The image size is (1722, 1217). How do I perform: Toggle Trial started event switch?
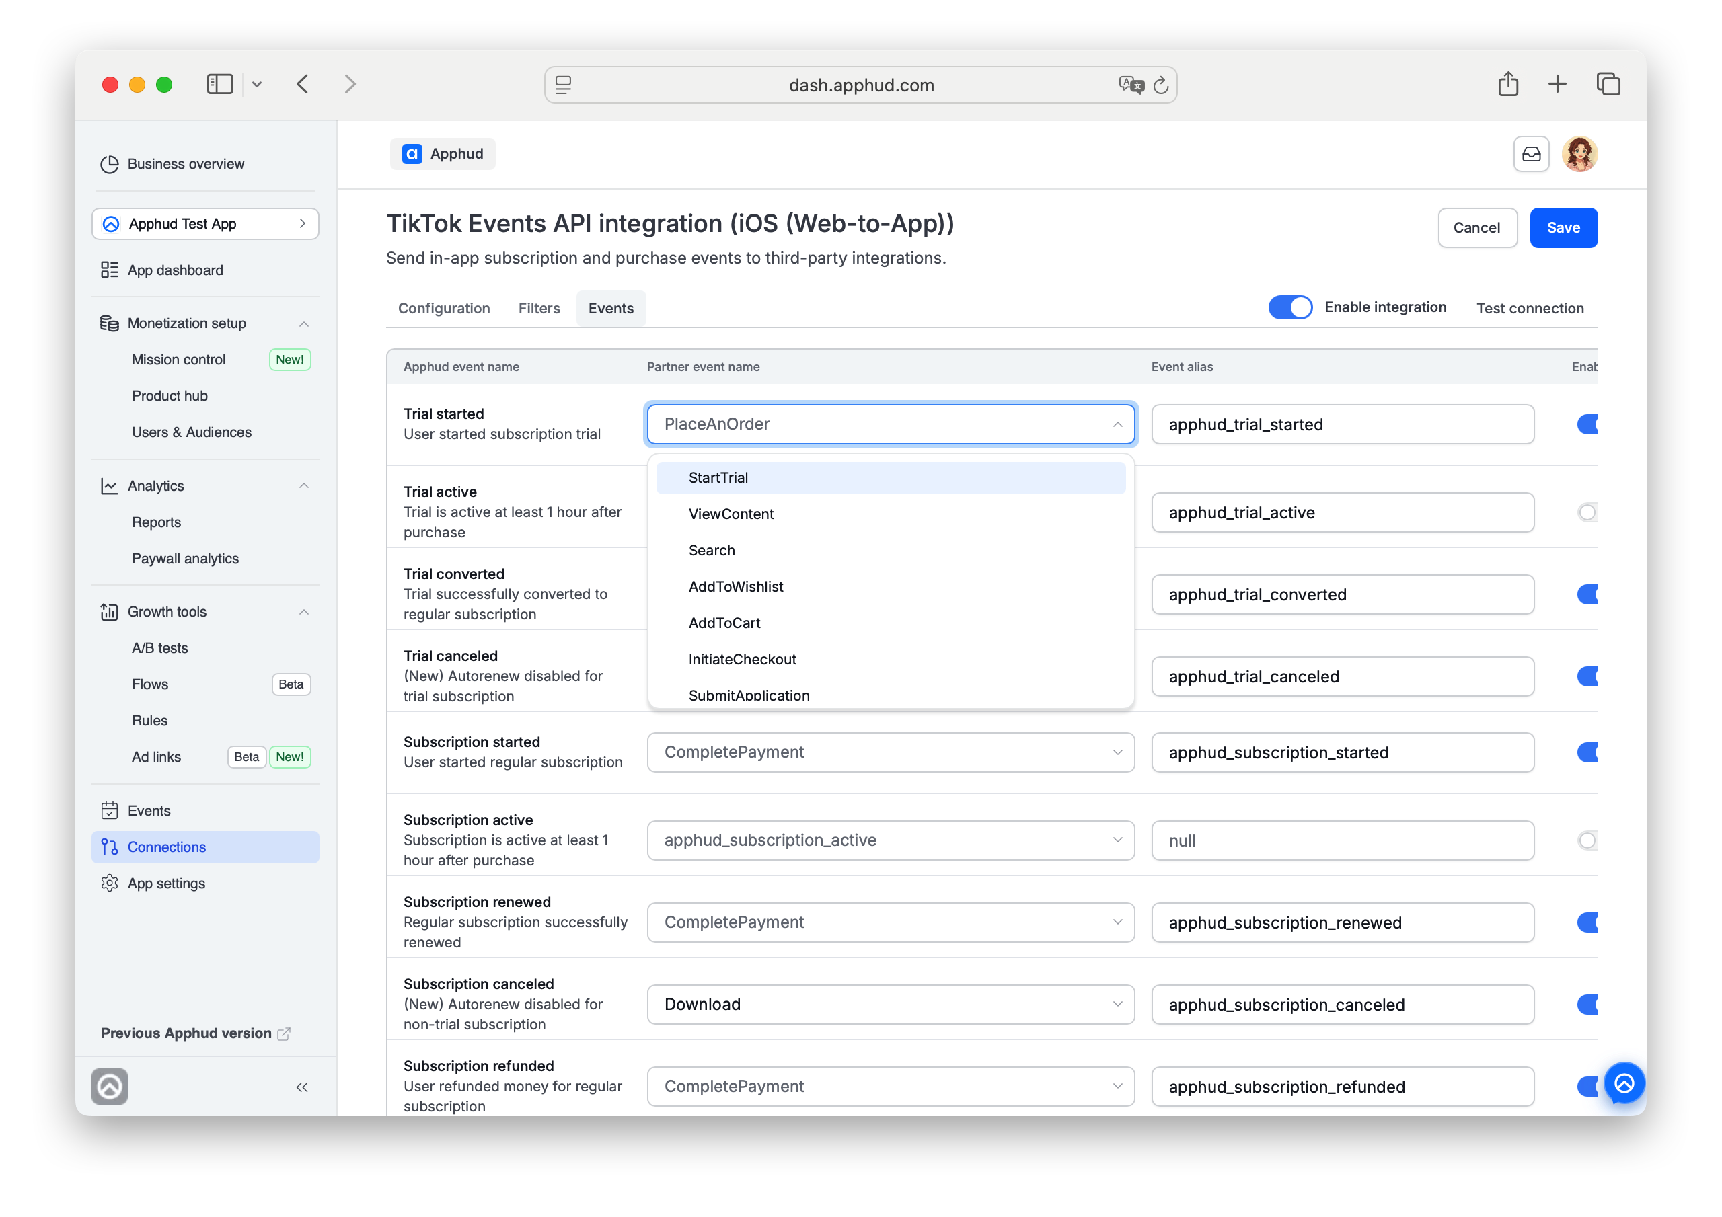(x=1587, y=424)
